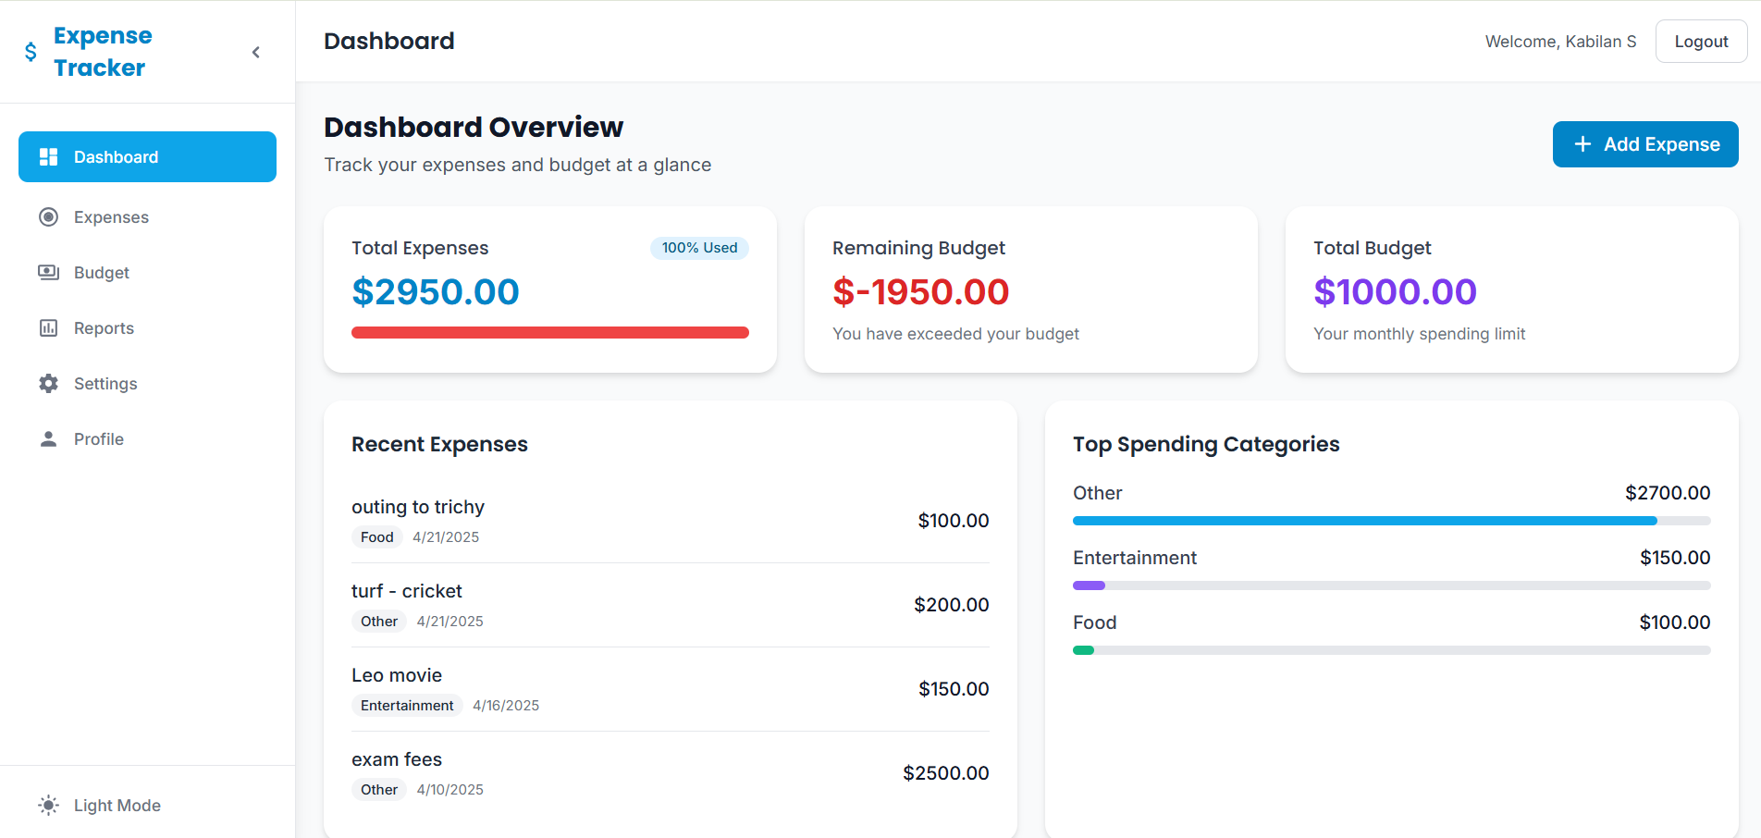Open the Expenses section
1761x838 pixels.
[x=111, y=216]
